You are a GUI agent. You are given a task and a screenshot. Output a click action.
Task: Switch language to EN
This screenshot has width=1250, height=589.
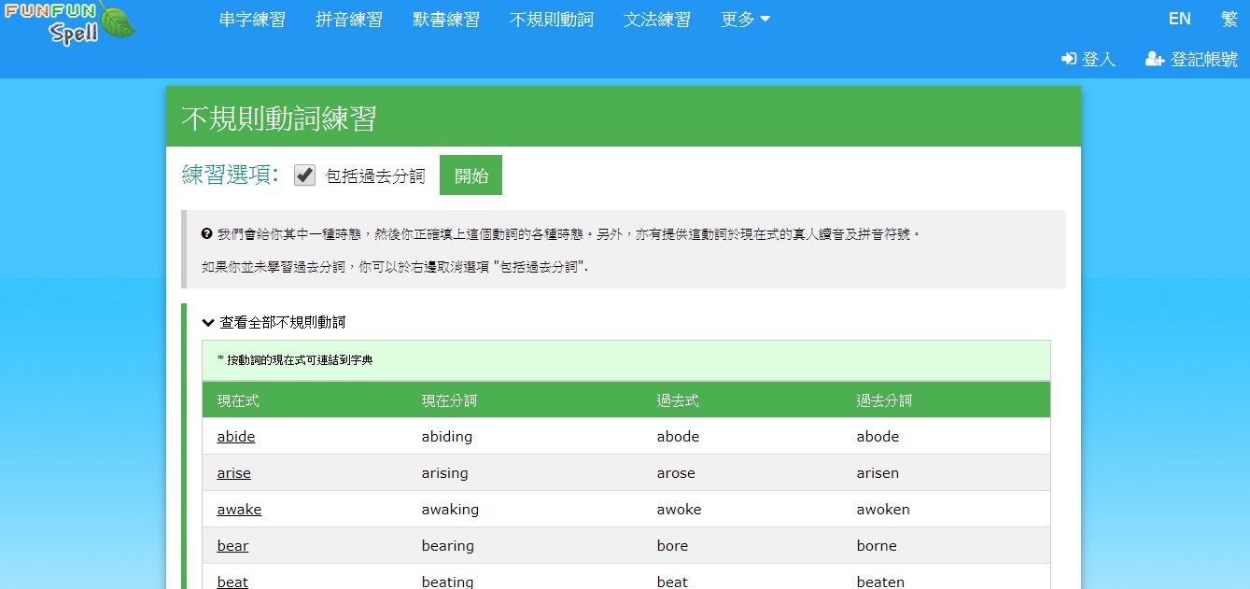pyautogui.click(x=1179, y=19)
